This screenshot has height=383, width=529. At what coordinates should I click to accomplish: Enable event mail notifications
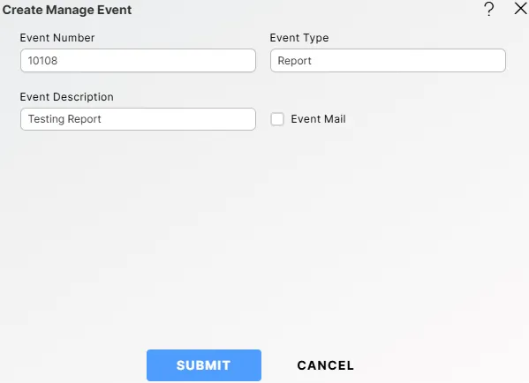point(277,119)
